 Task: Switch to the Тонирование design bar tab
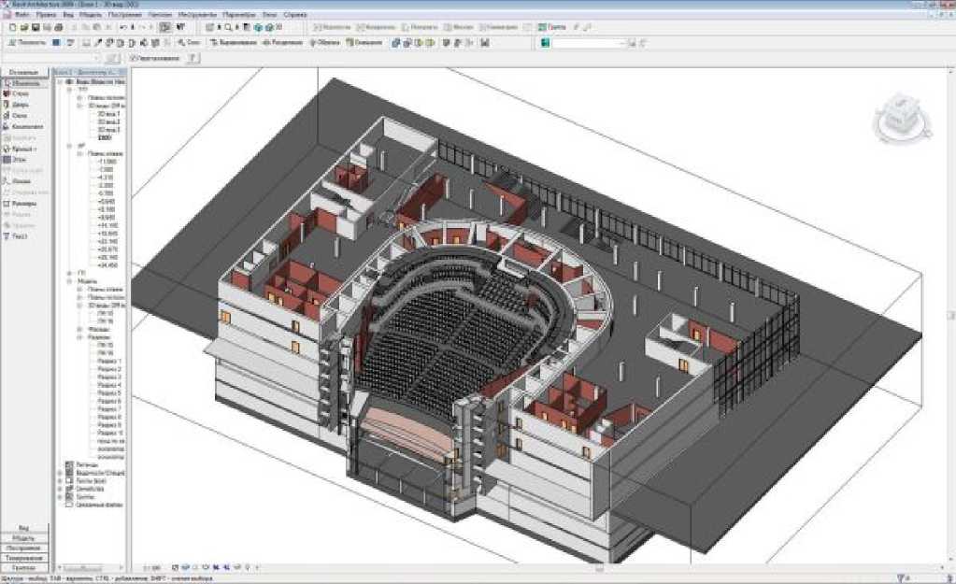(x=24, y=558)
